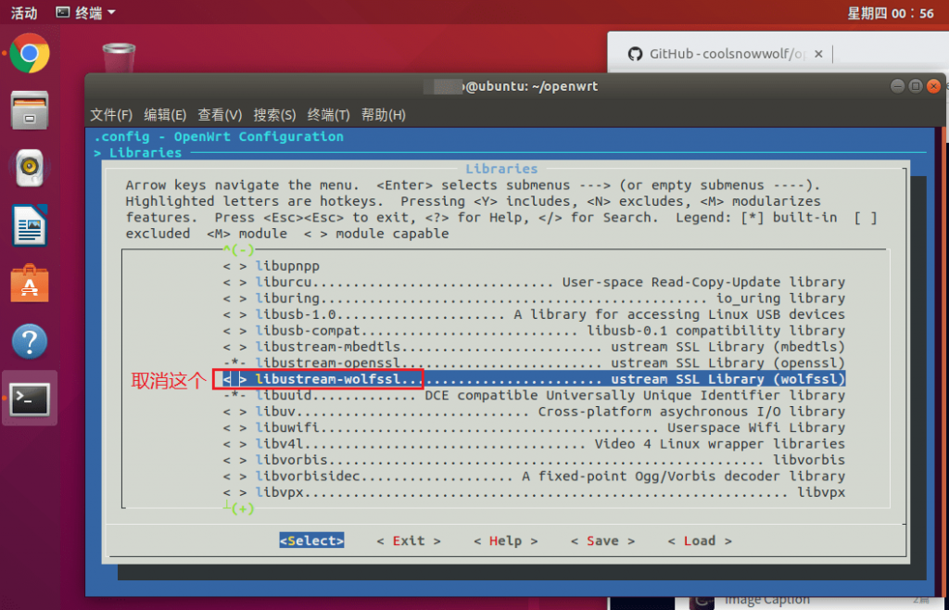The image size is (949, 610).
Task: Choose the < Load > button
Action: pos(700,540)
